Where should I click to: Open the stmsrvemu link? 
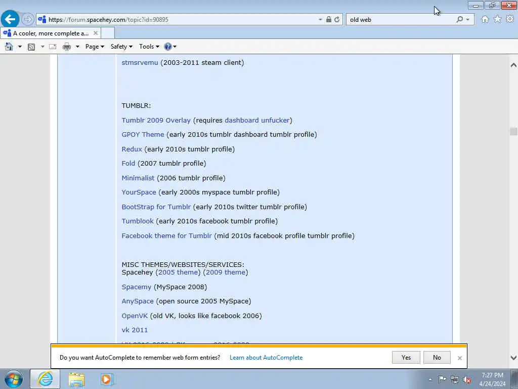tap(140, 62)
